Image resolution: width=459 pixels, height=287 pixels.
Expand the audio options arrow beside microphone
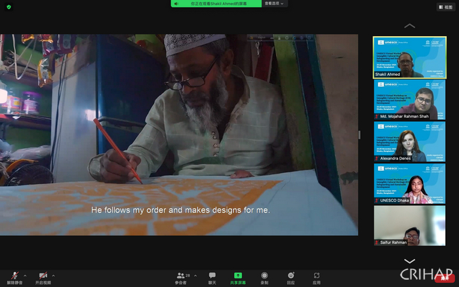pyautogui.click(x=25, y=275)
